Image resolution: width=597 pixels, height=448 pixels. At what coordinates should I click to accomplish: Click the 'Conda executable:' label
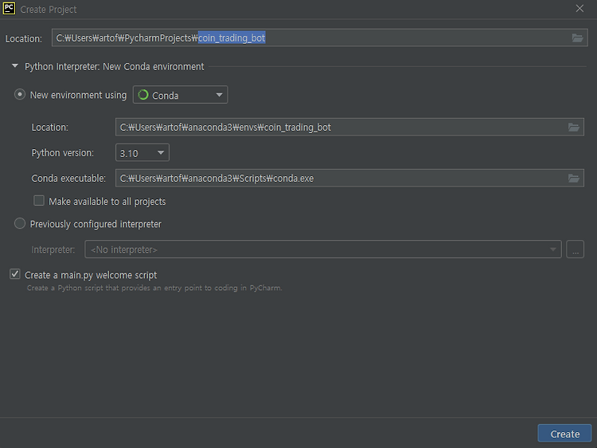pyautogui.click(x=68, y=179)
